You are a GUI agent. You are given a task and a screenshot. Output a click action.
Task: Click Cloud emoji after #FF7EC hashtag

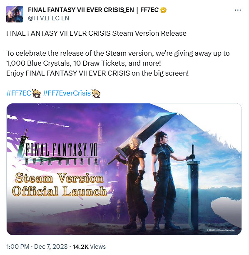(36, 93)
